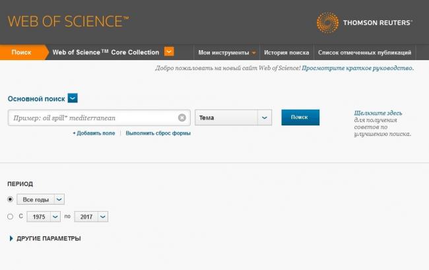Click Выполнить сброс формы link

coord(158,133)
